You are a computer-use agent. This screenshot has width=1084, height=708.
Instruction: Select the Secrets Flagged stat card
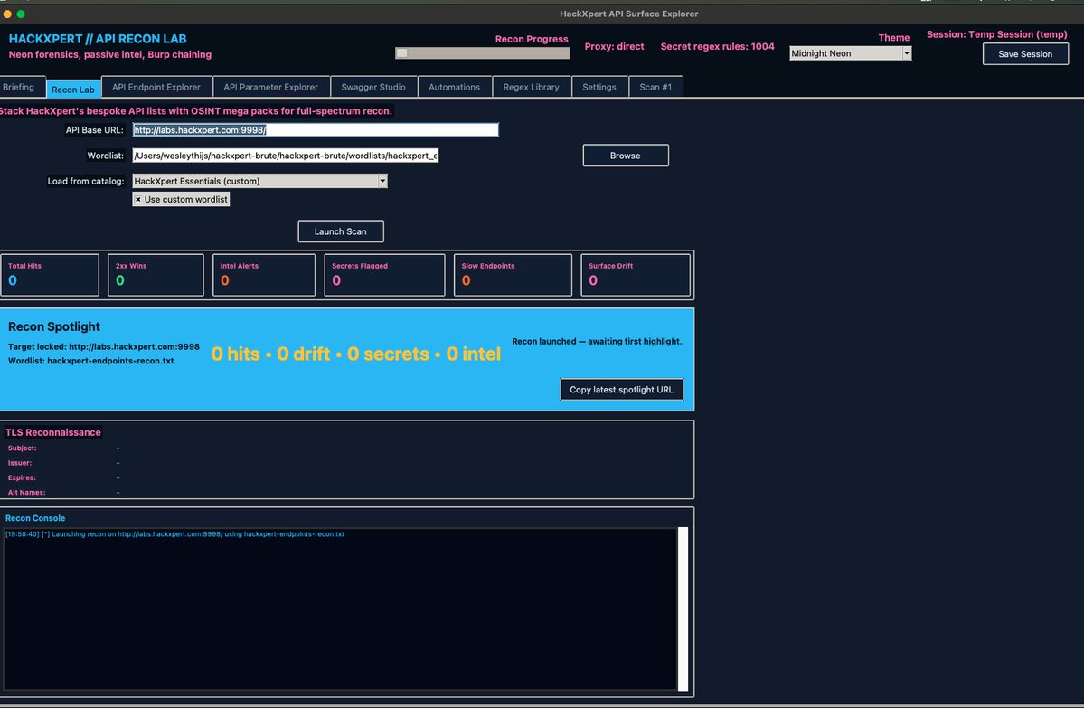(384, 275)
